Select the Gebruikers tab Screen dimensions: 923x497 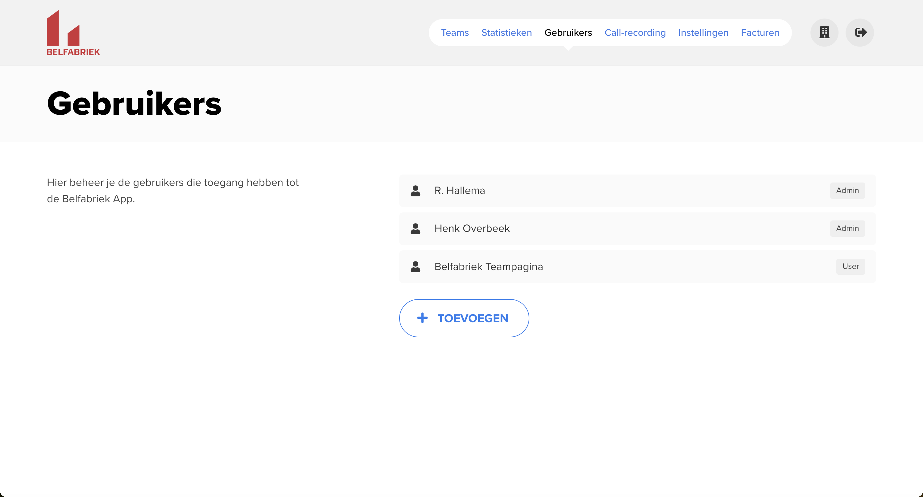568,33
